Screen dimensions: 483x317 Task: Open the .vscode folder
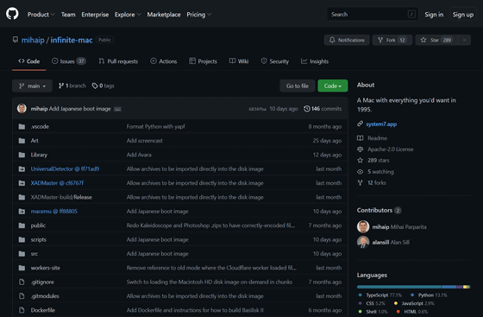point(40,126)
